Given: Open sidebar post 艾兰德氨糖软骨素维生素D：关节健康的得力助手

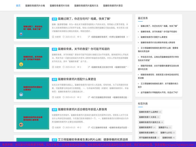Looking at the screenshot, I should tap(158, 85).
